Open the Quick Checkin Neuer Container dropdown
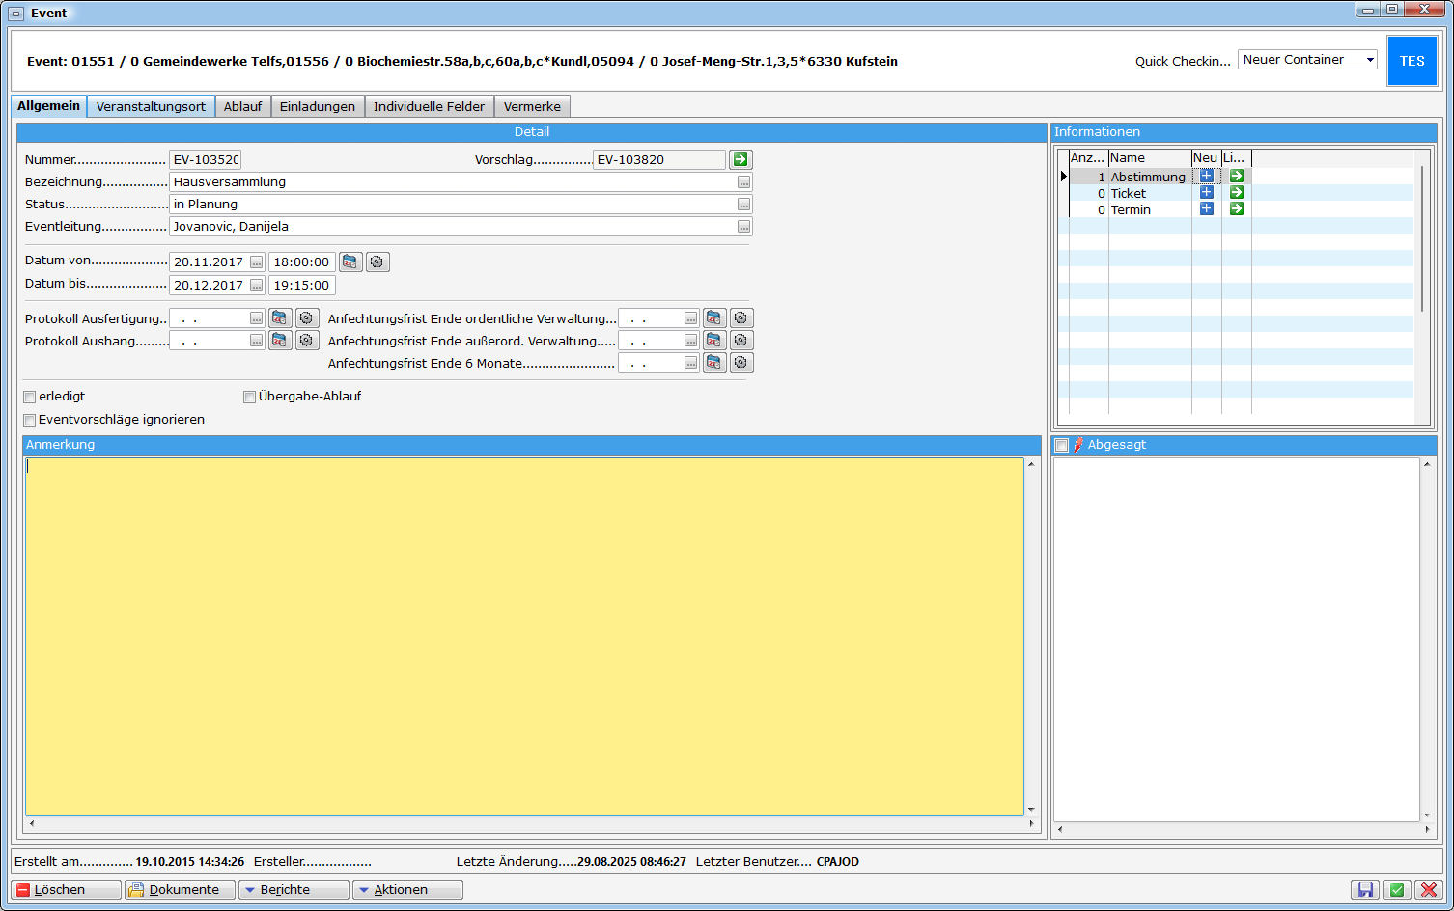 [x=1307, y=60]
